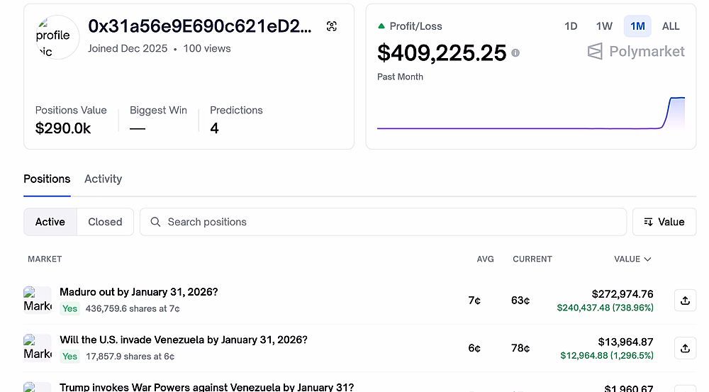Open the Positions tab

(47, 179)
